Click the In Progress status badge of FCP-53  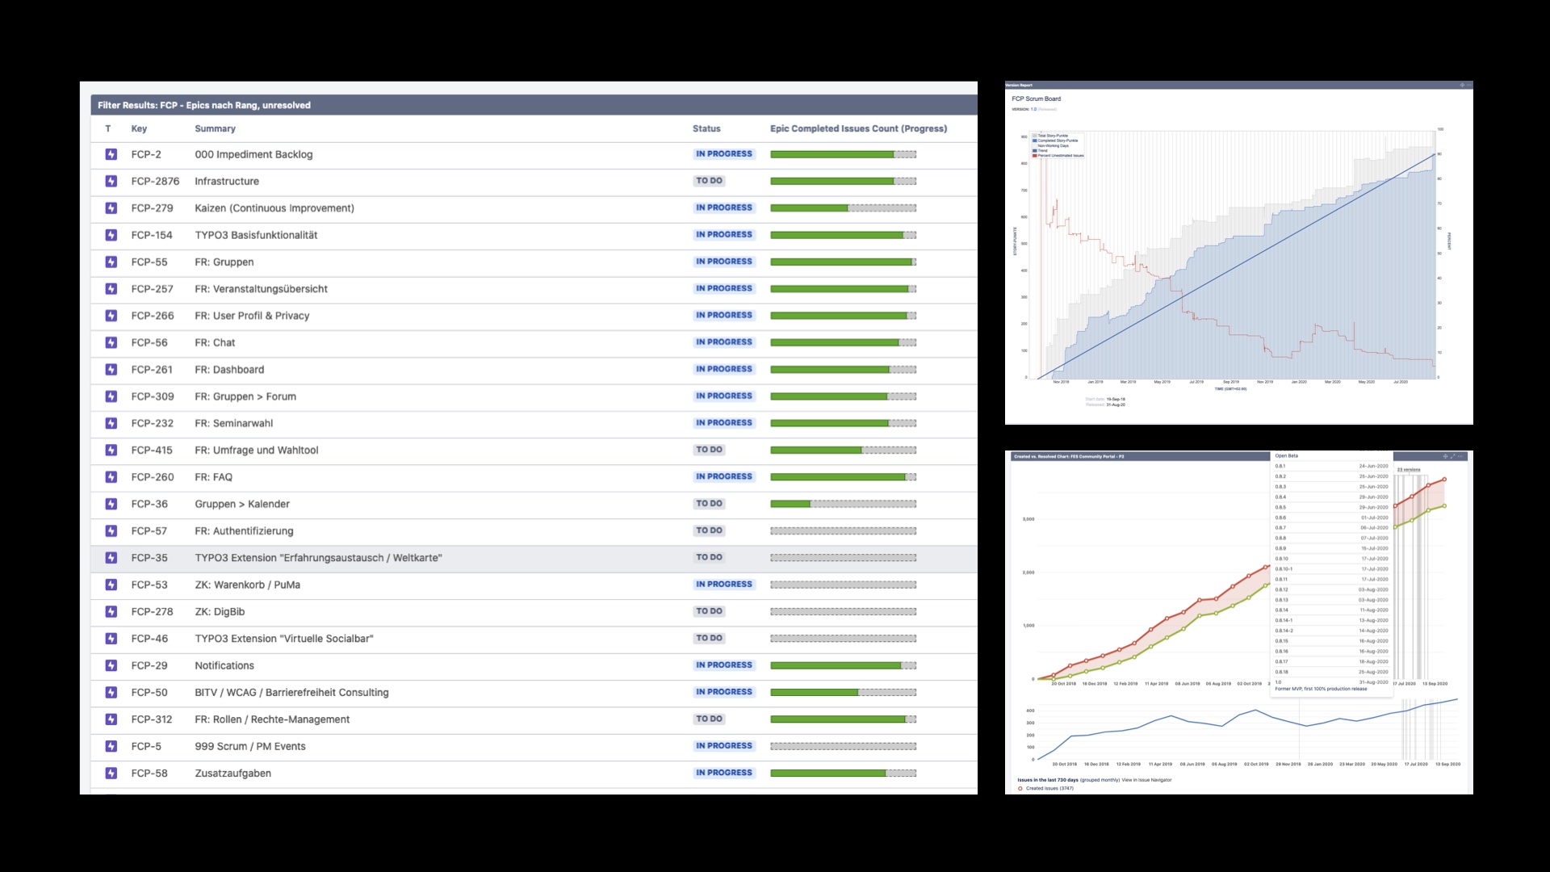(x=724, y=585)
